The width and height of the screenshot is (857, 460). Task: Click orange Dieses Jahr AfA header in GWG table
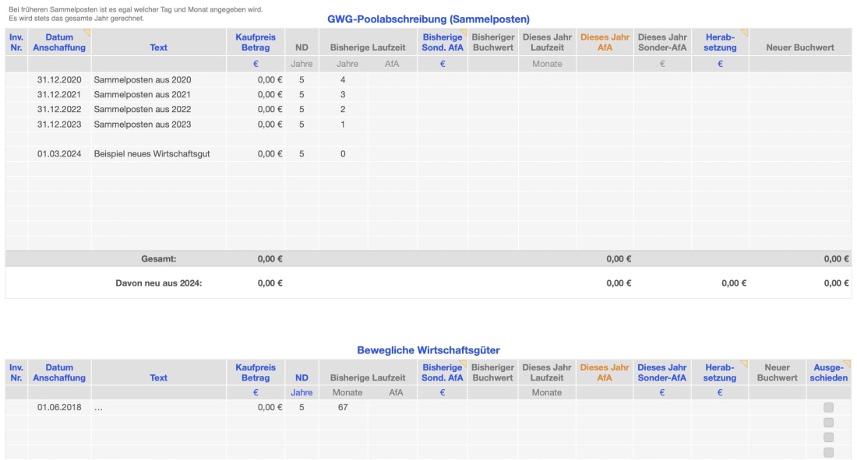click(x=605, y=42)
